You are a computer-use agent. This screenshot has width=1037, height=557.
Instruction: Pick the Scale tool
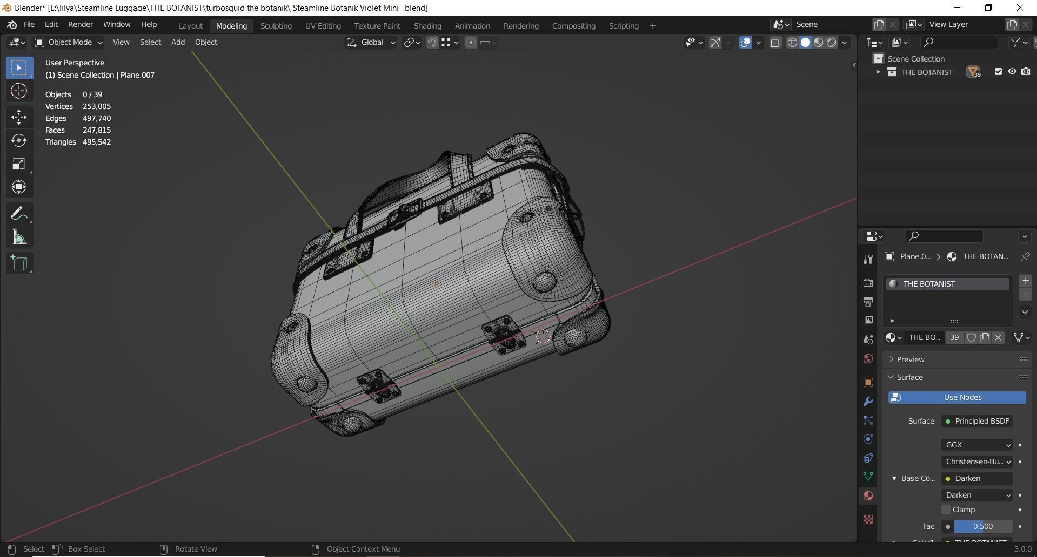(19, 164)
